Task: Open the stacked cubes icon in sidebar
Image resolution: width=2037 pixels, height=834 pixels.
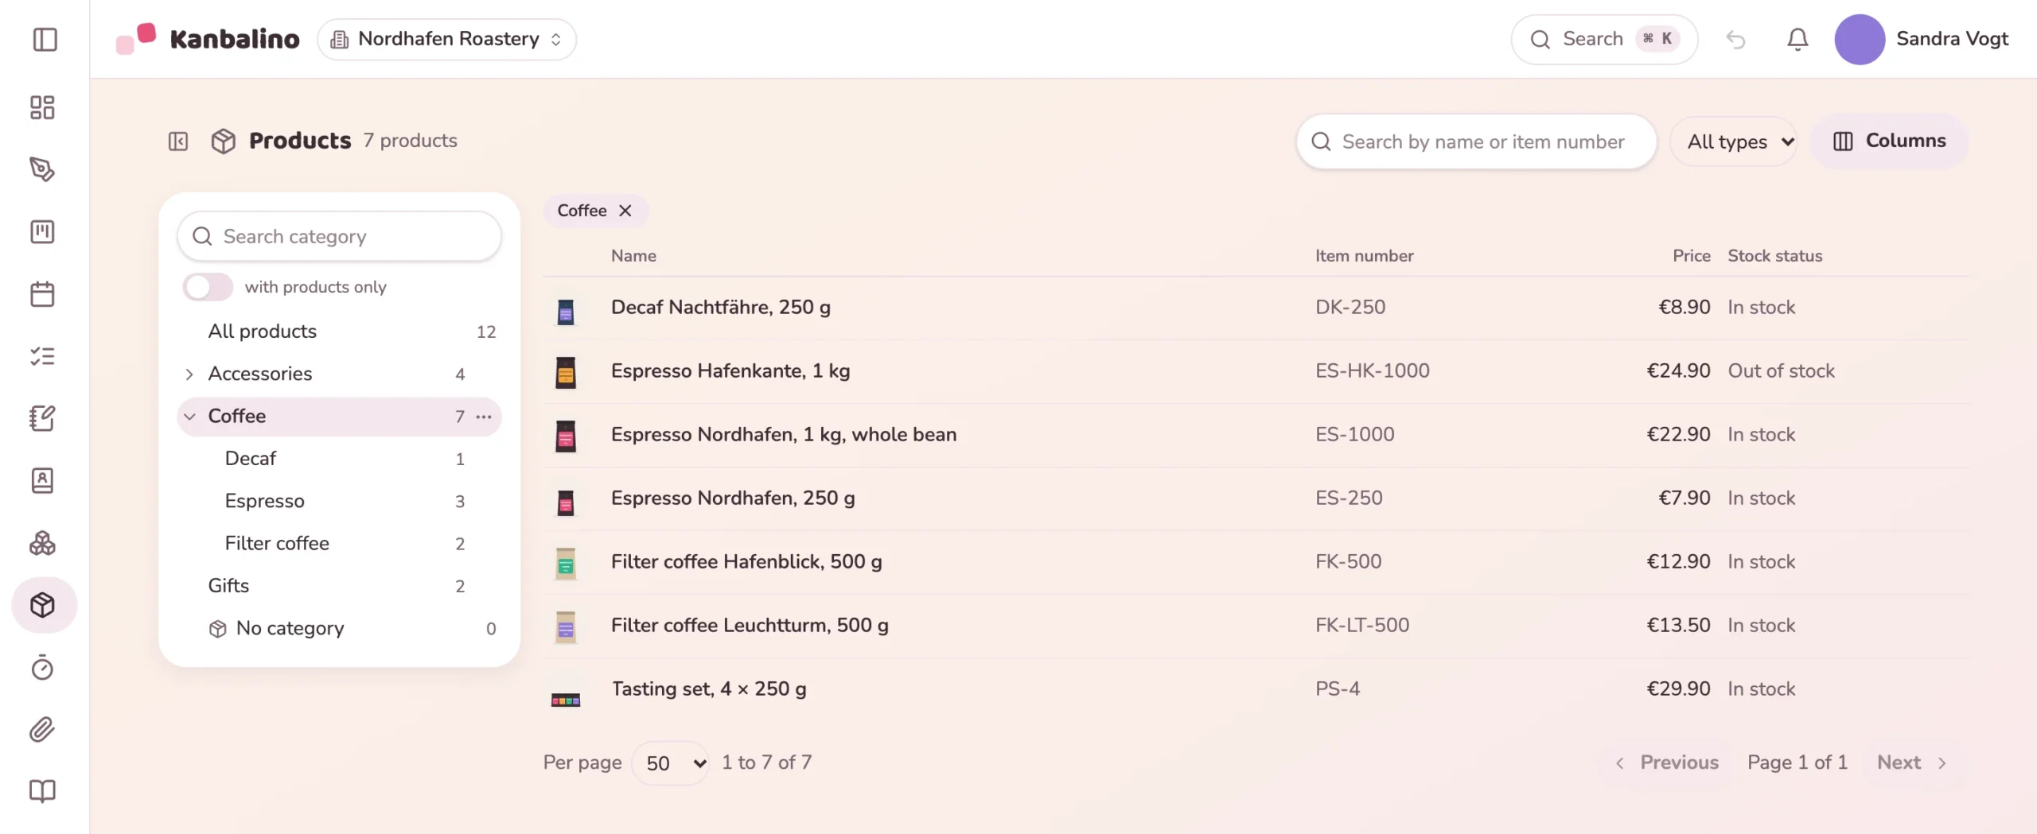Action: (42, 543)
